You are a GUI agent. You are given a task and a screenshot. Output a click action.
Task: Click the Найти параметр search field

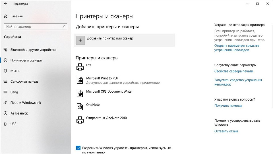coord(35,27)
